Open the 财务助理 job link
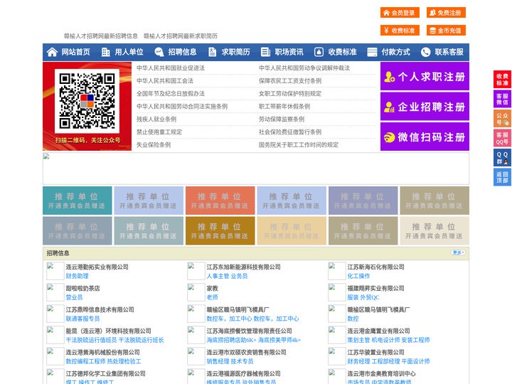This screenshot has height=384, width=512. click(x=77, y=276)
